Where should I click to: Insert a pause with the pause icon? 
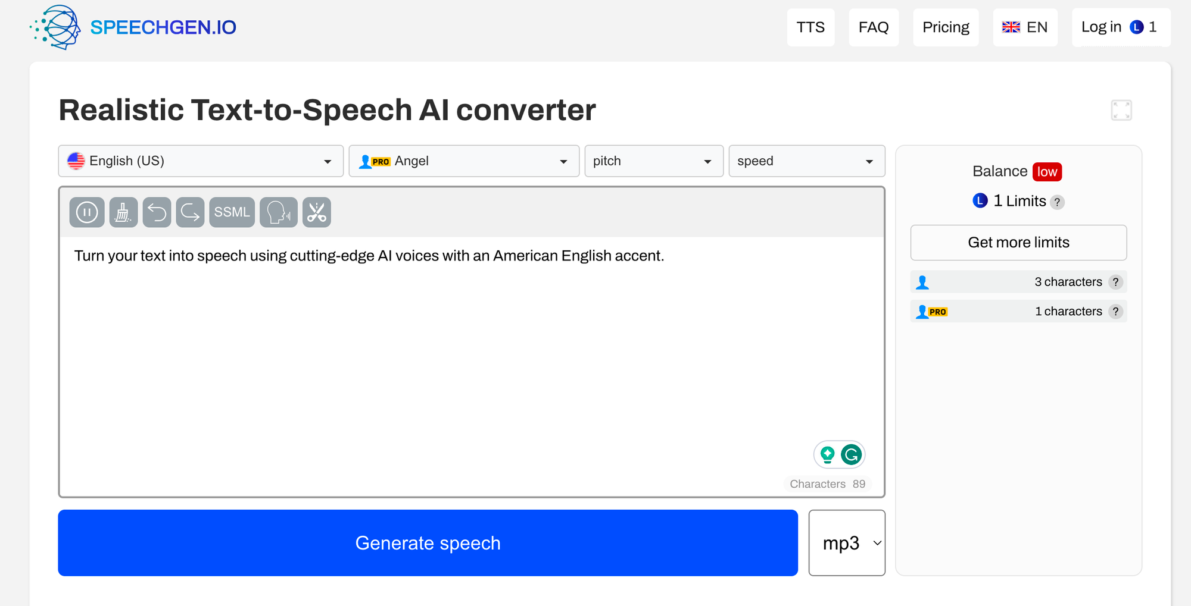[x=87, y=212]
